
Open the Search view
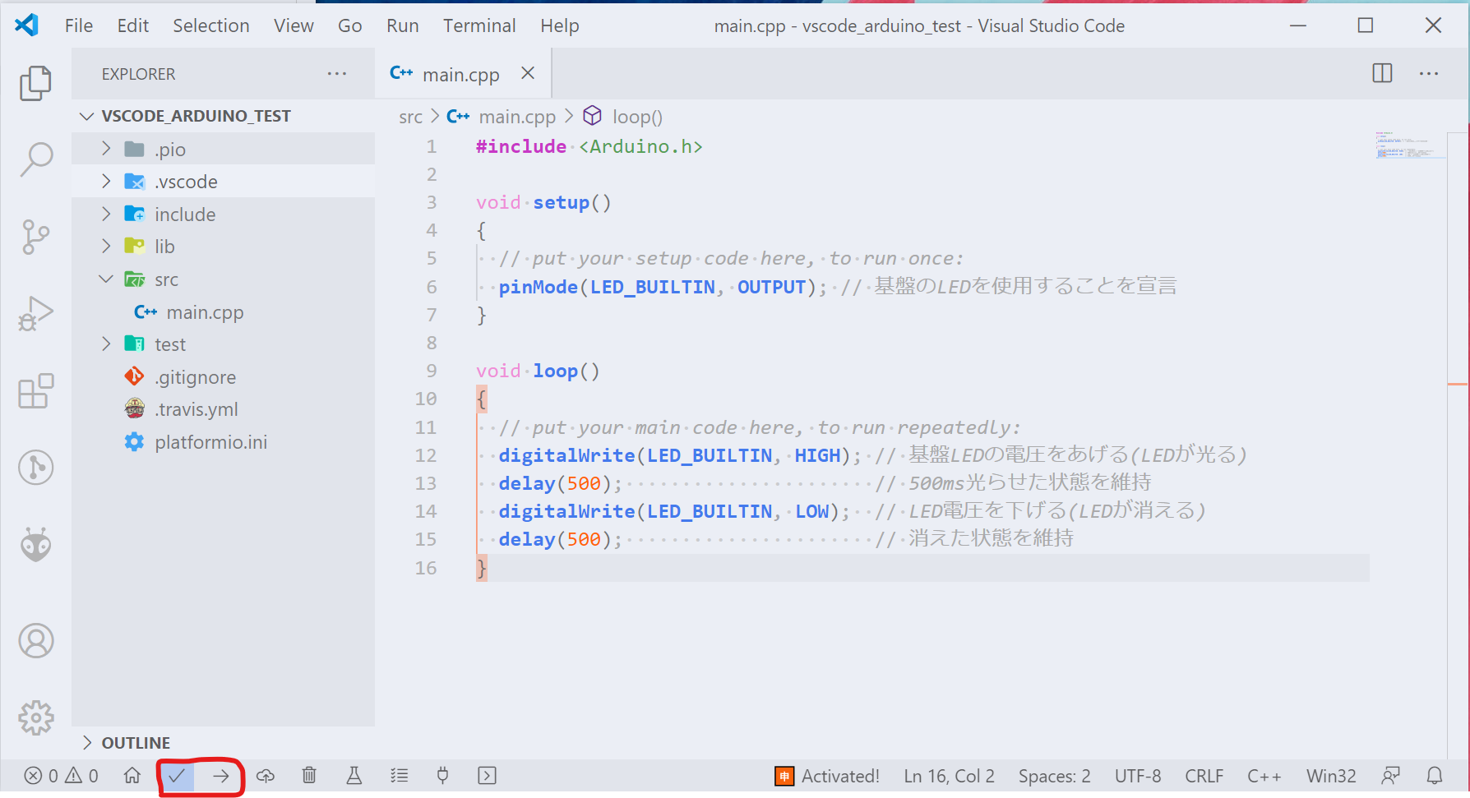click(x=35, y=159)
